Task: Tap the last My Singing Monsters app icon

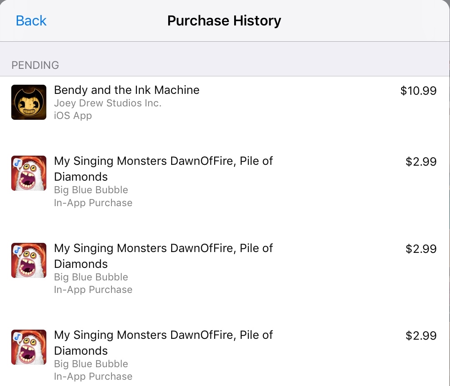Action: [29, 347]
